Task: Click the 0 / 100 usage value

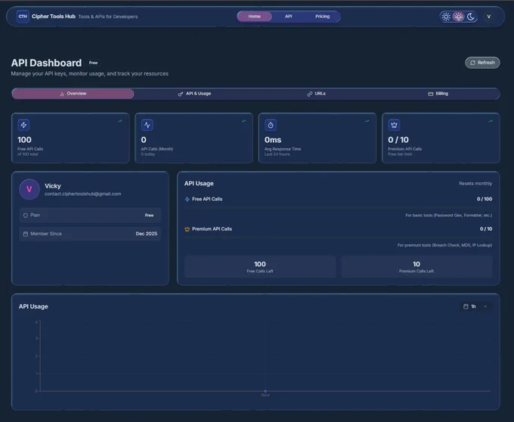Action: point(485,199)
